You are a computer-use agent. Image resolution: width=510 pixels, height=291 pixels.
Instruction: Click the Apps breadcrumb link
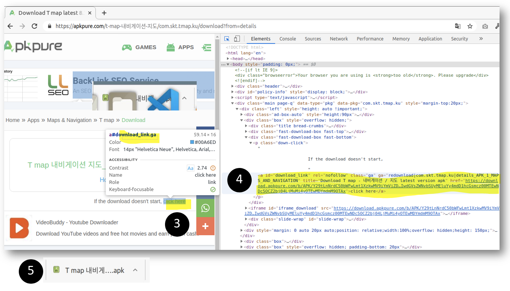(x=33, y=120)
